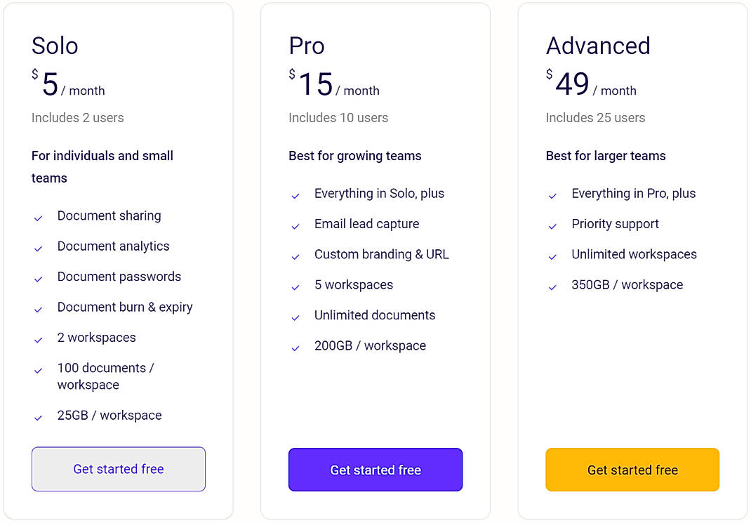Click the checkmark beside Unlimited documents
This screenshot has height=523, width=751.
point(295,318)
